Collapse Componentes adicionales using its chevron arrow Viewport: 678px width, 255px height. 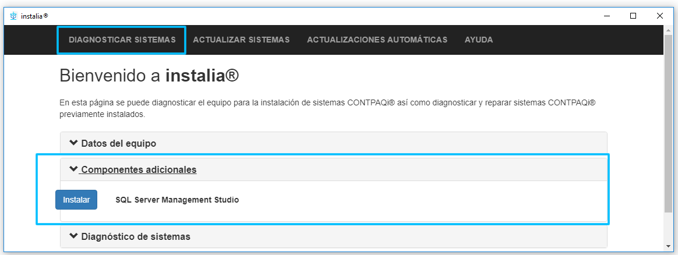[x=73, y=169]
